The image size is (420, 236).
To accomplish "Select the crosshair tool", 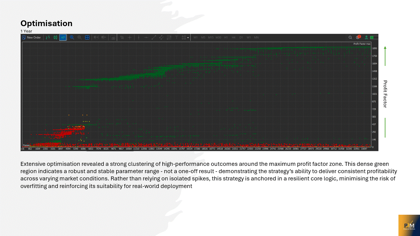I will pos(130,37).
